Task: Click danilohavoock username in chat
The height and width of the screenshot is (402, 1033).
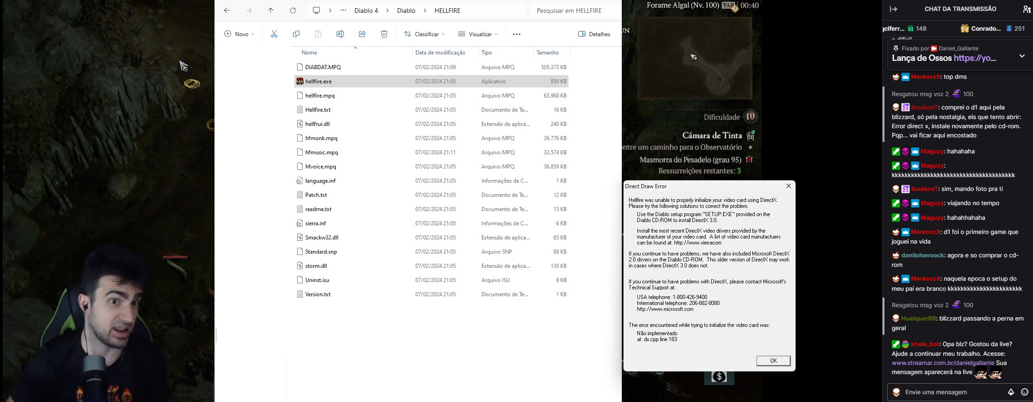Action: coord(922,255)
